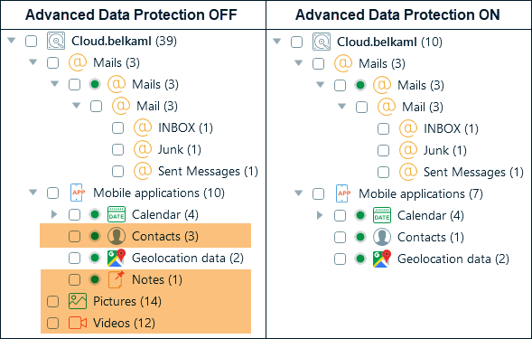Click the Mobile applications APP icon in OFF panel
This screenshot has width=532, height=339.
[78, 193]
